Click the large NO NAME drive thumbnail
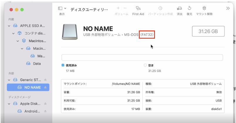 70,32
